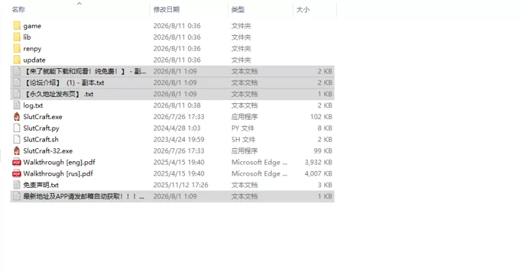
Task: Select the file named SlutCraft-32.exe
Action: pyautogui.click(x=48, y=151)
